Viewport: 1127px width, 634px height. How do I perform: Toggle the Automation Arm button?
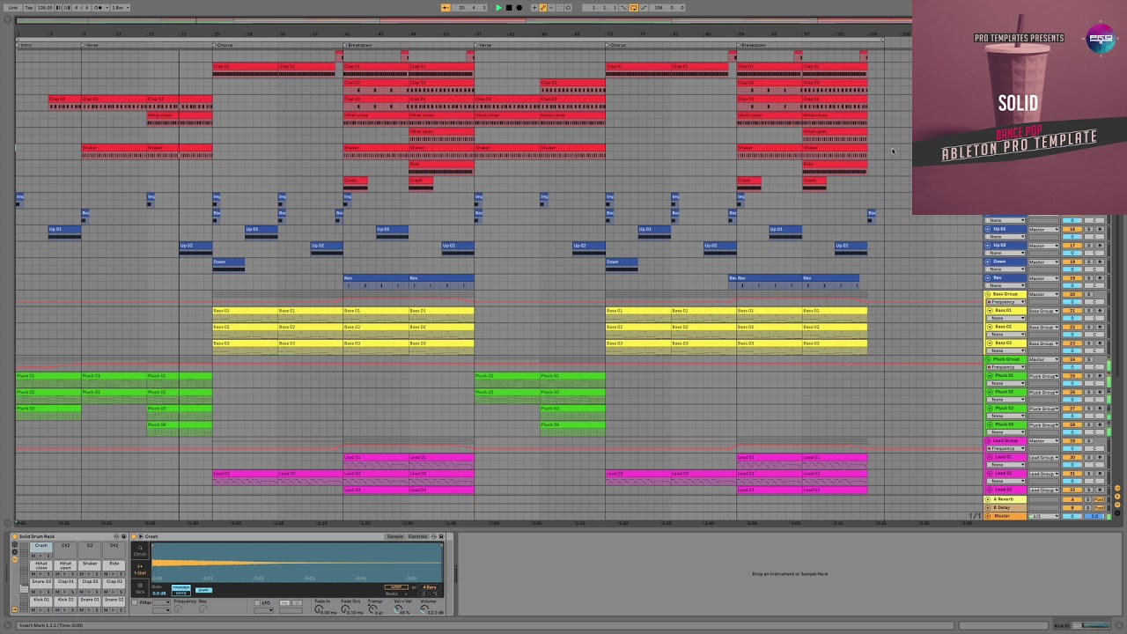tap(543, 8)
